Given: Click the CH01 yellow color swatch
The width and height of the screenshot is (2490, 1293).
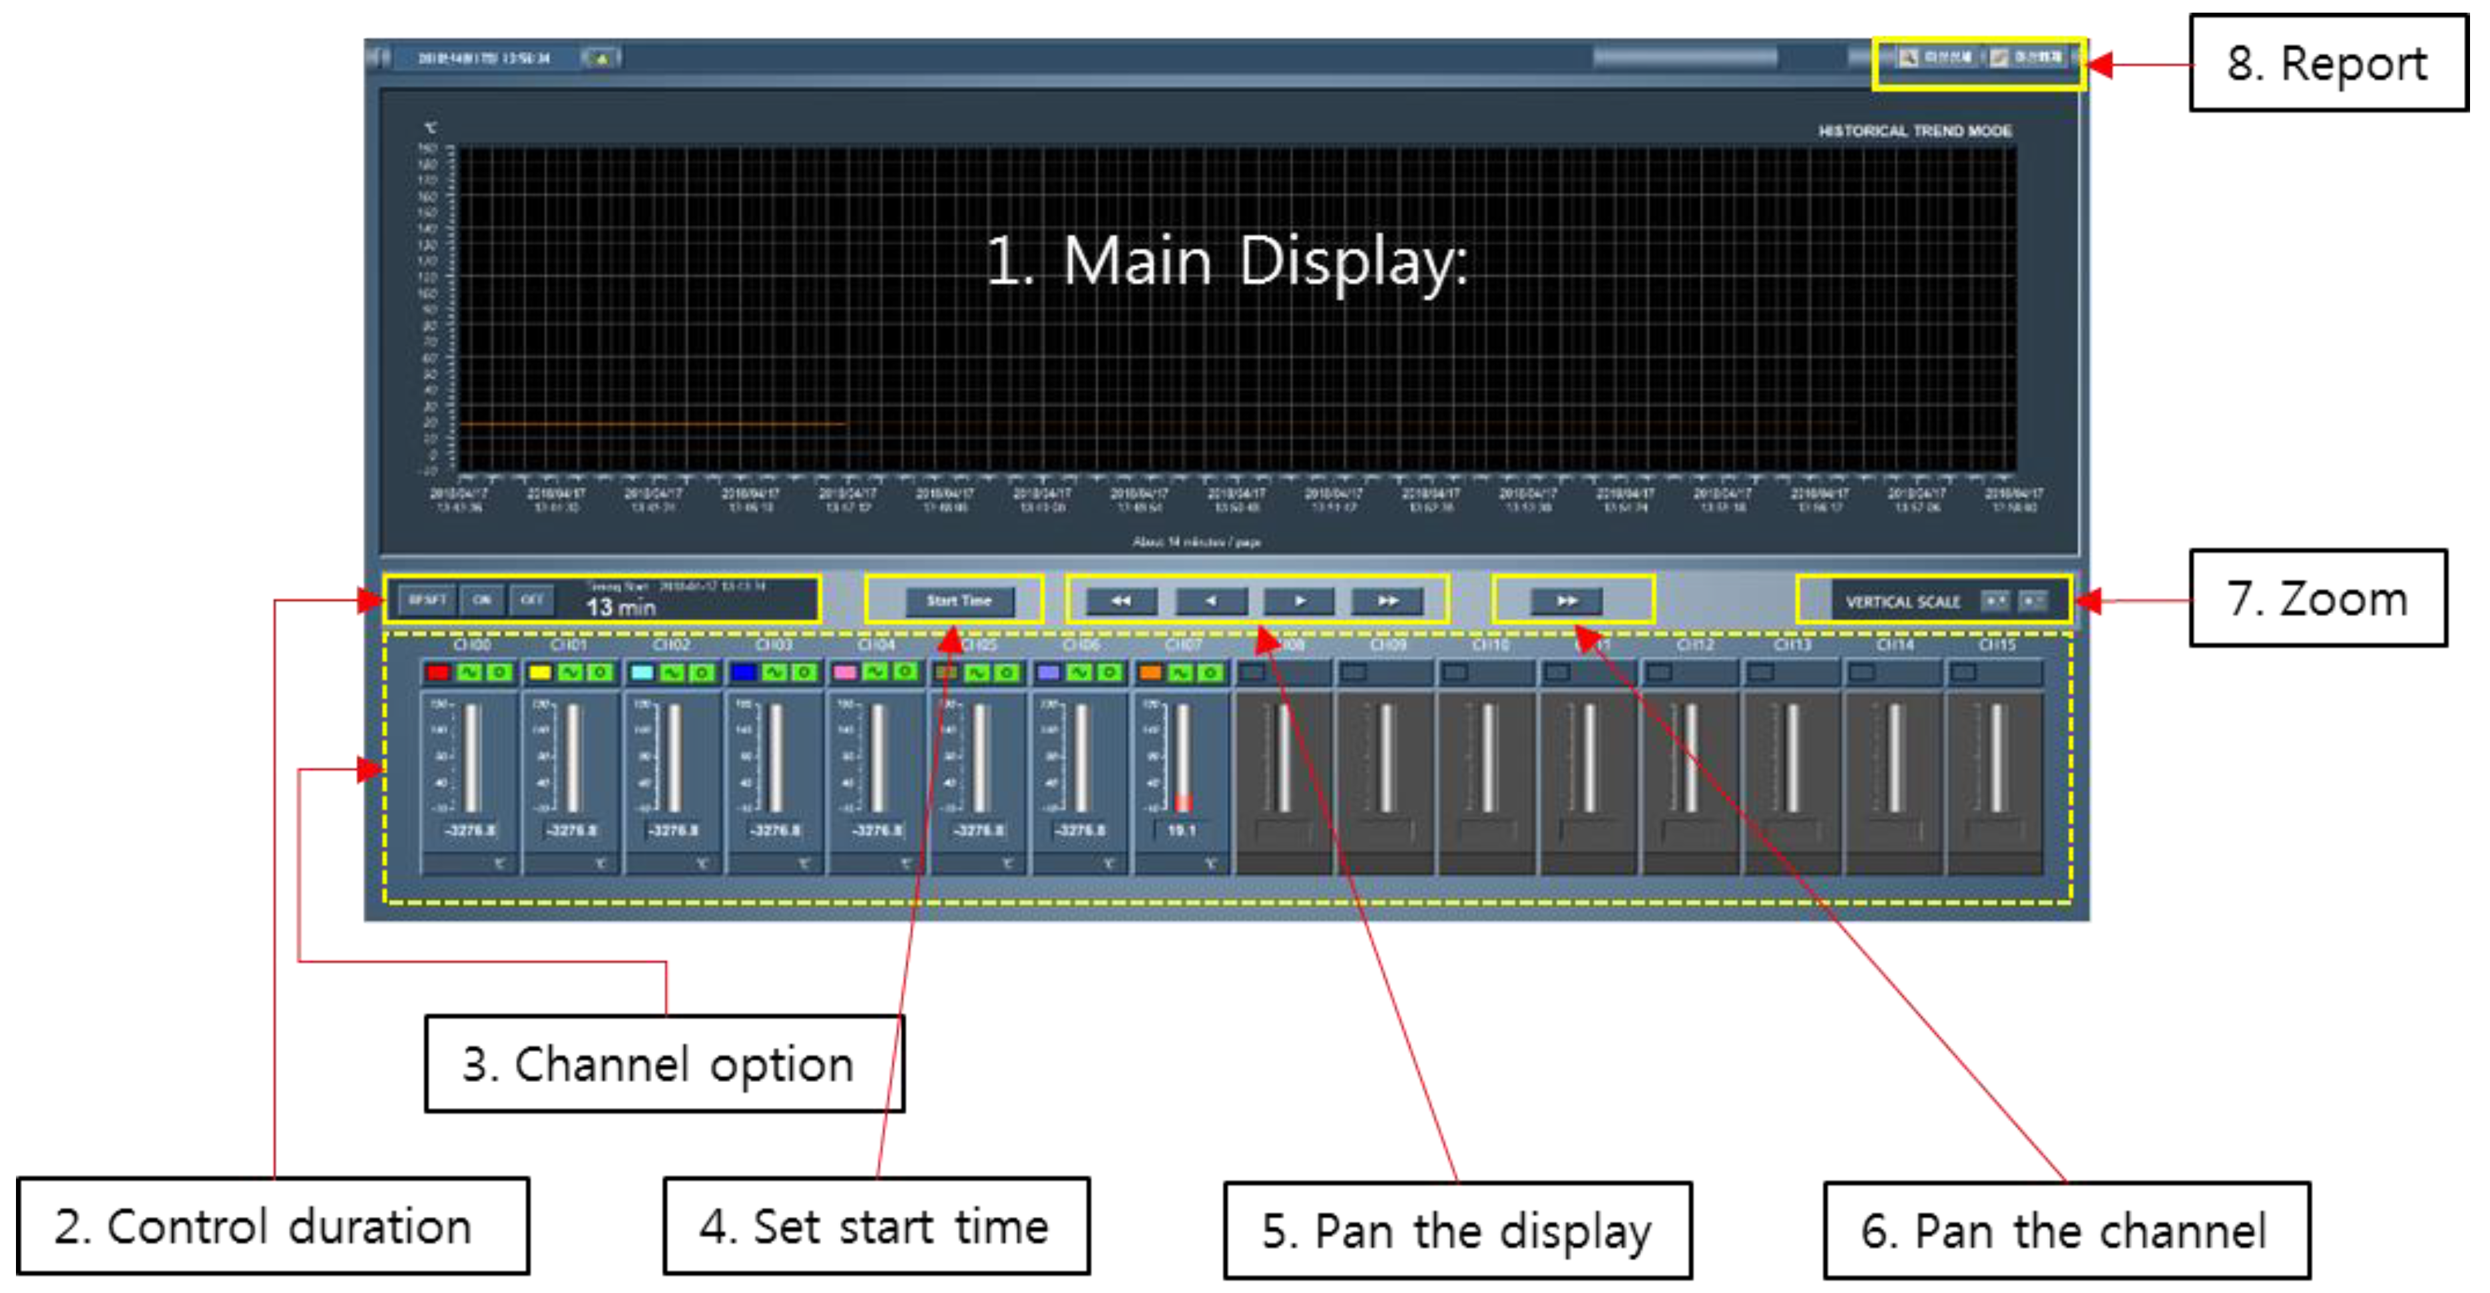Looking at the screenshot, I should [539, 672].
